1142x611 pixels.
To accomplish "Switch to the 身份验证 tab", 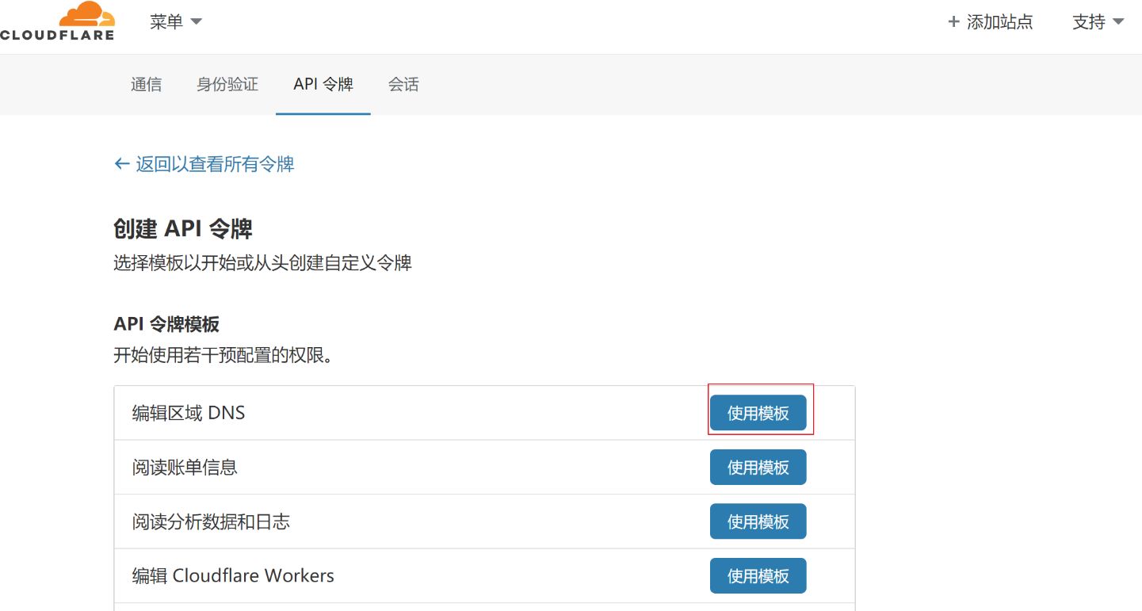I will pyautogui.click(x=227, y=84).
